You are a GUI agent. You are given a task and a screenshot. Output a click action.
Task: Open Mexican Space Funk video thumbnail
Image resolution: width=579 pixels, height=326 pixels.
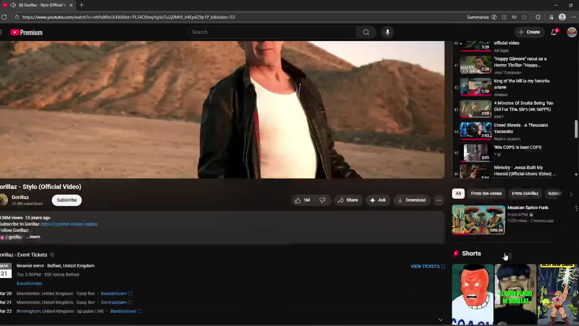(479, 220)
